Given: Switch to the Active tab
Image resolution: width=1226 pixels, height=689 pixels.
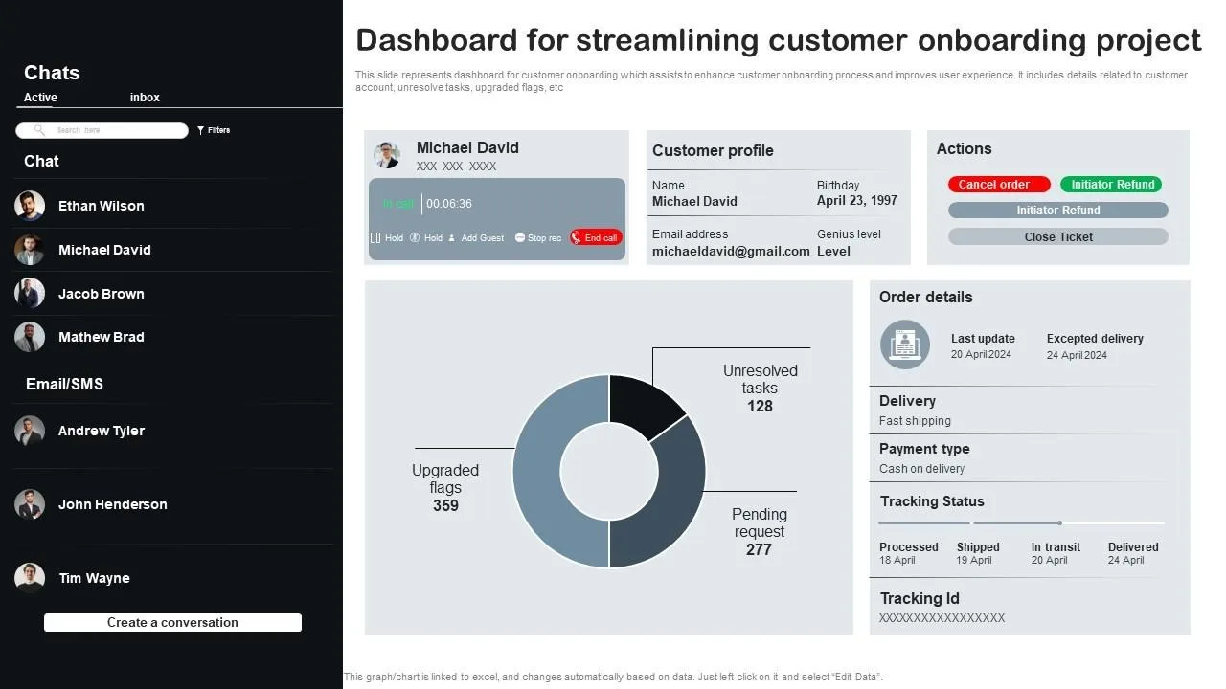Looking at the screenshot, I should pyautogui.click(x=40, y=98).
